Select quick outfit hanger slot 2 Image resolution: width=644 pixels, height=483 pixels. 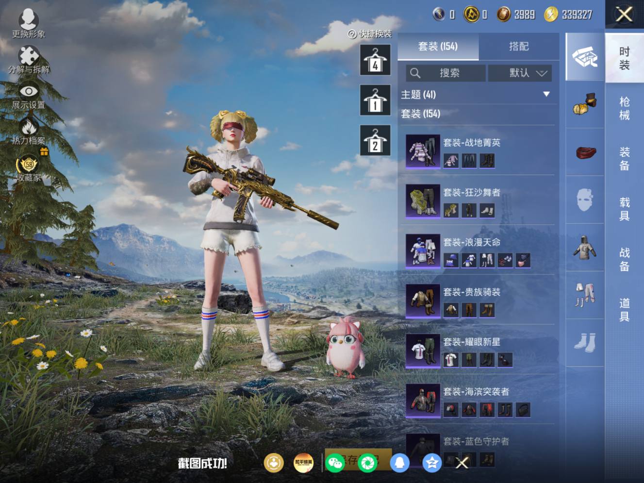(x=375, y=140)
